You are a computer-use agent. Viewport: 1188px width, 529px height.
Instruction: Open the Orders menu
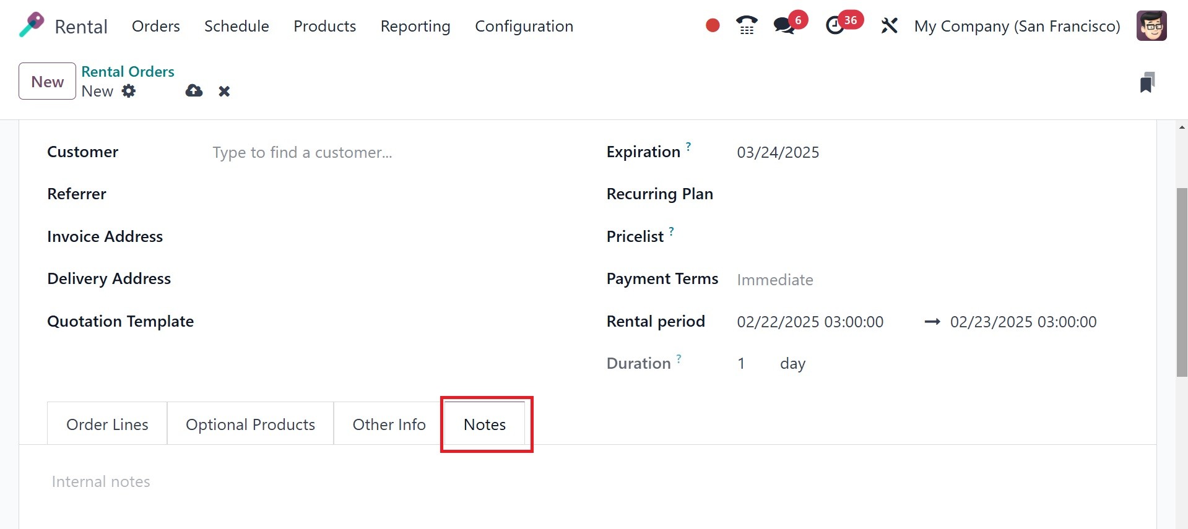coord(155,26)
